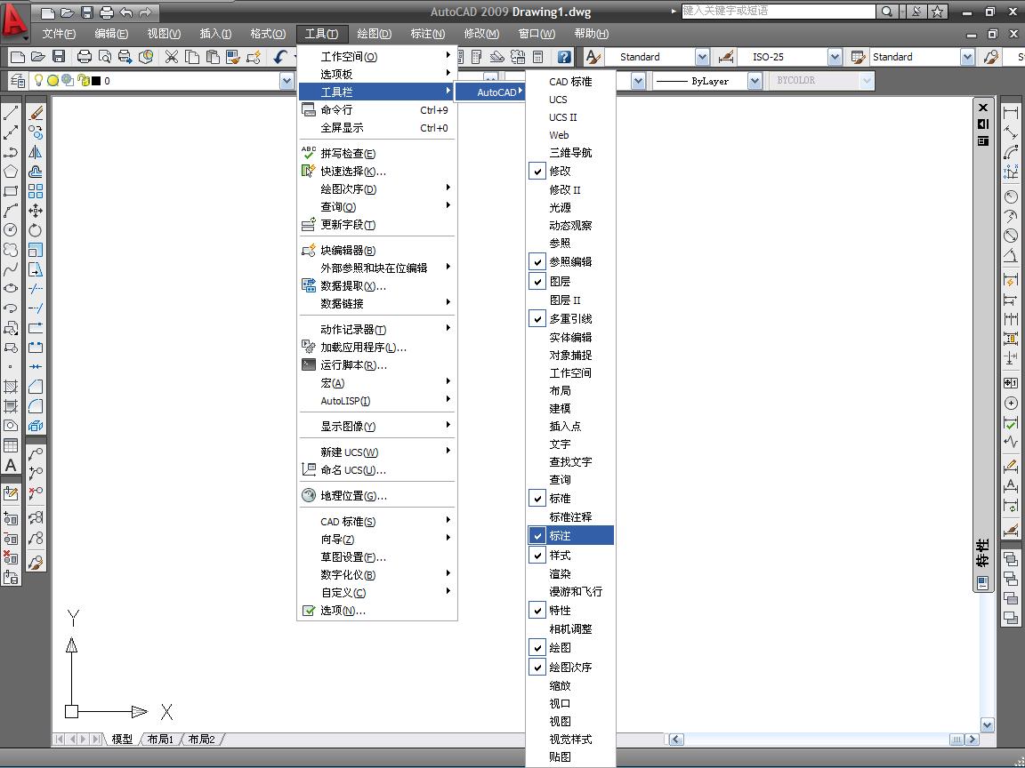
Task: Click 选项(N)... at the menu bottom
Action: coord(343,610)
